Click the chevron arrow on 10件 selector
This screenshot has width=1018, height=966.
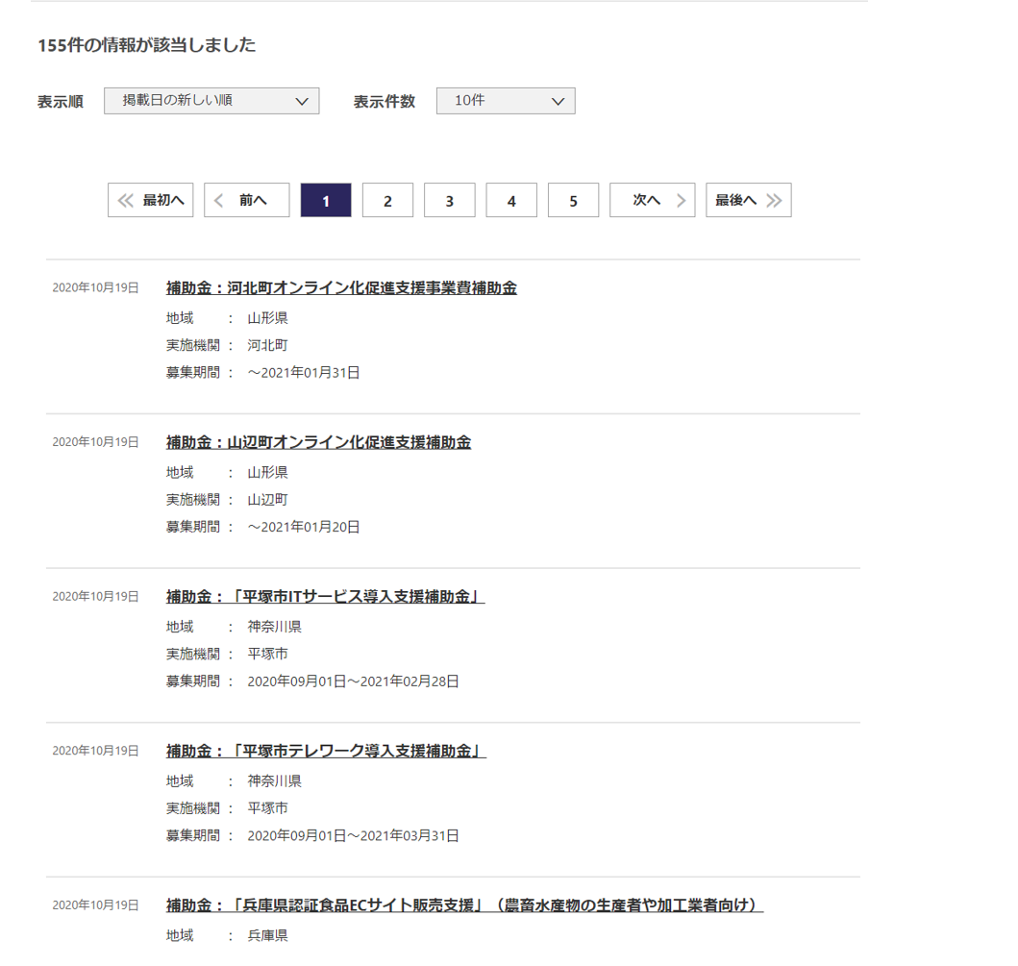click(x=558, y=101)
